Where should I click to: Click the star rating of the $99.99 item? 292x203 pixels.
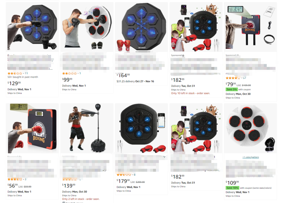coord(69,73)
